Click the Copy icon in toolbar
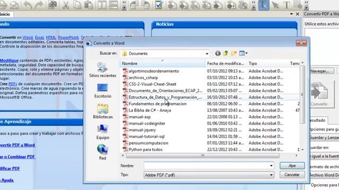Image resolution: width=339 pixels, height=190 pixels. (77, 5)
